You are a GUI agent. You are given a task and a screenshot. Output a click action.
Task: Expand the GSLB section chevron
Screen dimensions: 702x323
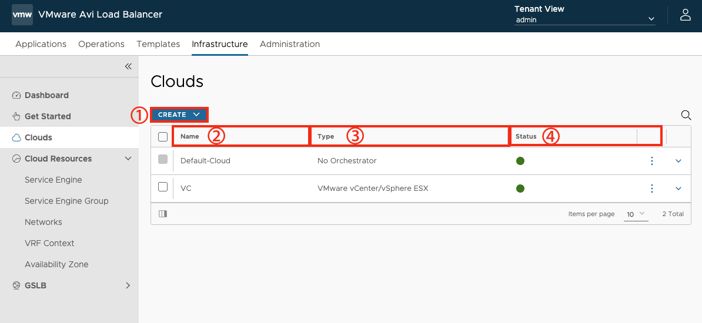(x=128, y=285)
